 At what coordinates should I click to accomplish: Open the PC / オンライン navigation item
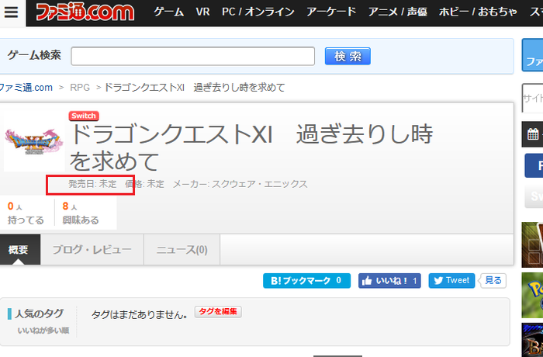pos(258,12)
